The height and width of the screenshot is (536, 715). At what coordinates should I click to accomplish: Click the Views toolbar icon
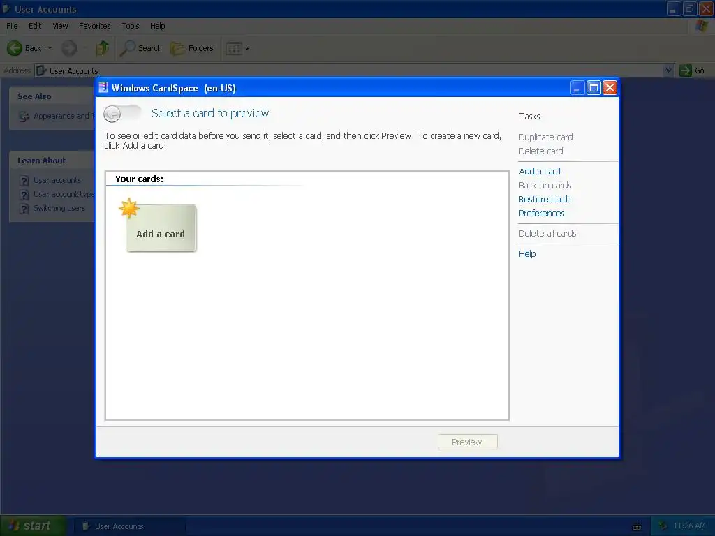click(234, 49)
